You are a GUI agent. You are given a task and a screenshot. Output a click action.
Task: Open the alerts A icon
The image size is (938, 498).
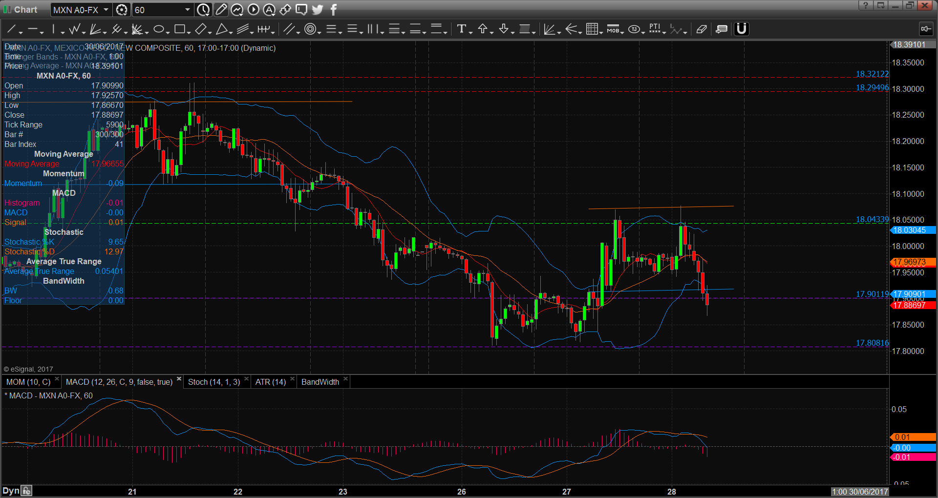coord(269,10)
